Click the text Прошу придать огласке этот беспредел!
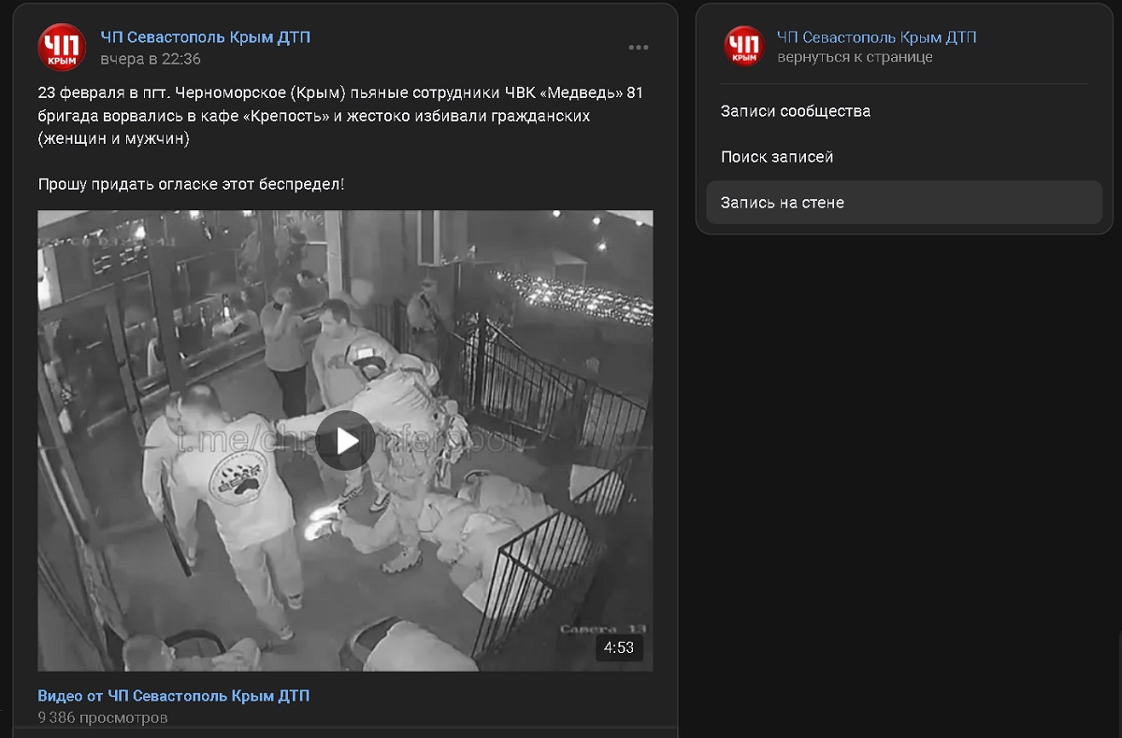 191,184
